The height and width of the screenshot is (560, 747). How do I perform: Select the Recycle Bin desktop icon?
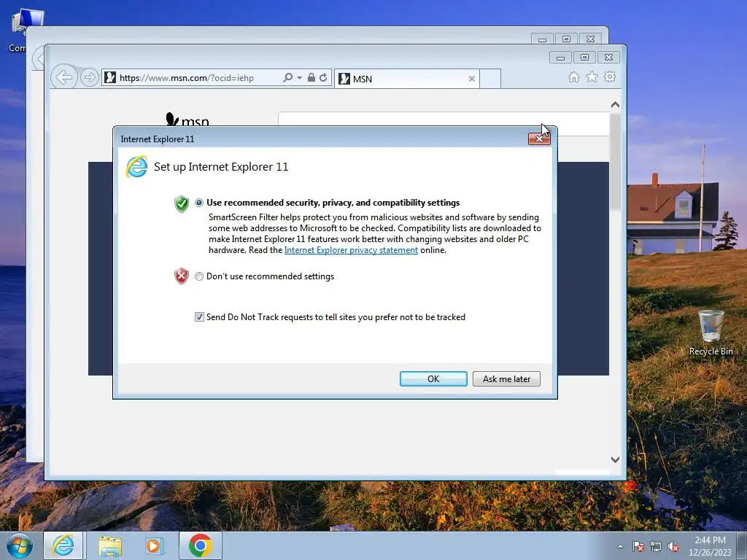(x=711, y=332)
